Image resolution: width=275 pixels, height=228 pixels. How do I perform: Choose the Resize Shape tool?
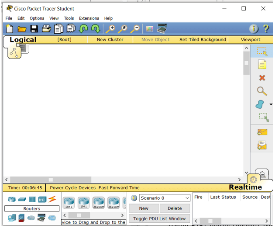(264, 117)
